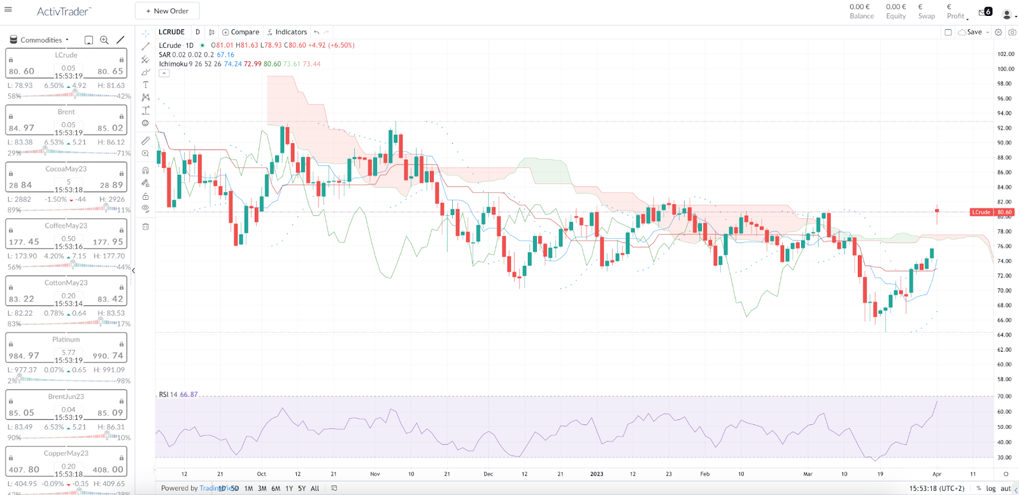This screenshot has height=495, width=1019.
Task: Choose the candlestick chart style icon
Action: [x=212, y=32]
